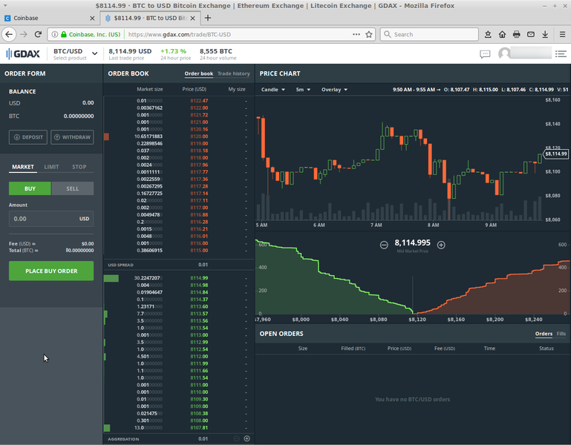The height and width of the screenshot is (445, 571).
Task: Click the Price (USD) column header in Open Orders
Action: 399,349
